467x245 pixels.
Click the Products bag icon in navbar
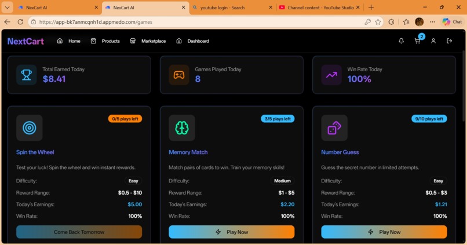[93, 41]
